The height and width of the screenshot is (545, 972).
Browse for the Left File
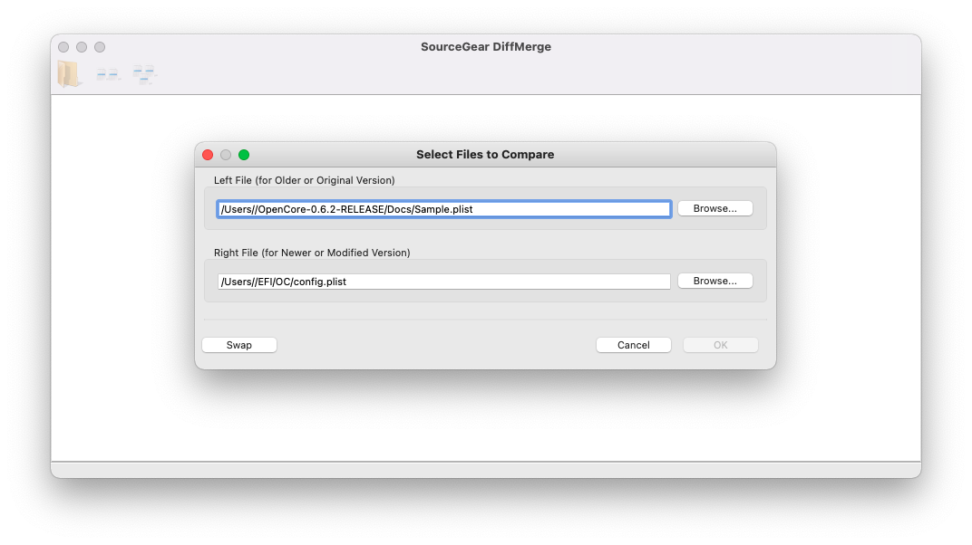click(714, 208)
